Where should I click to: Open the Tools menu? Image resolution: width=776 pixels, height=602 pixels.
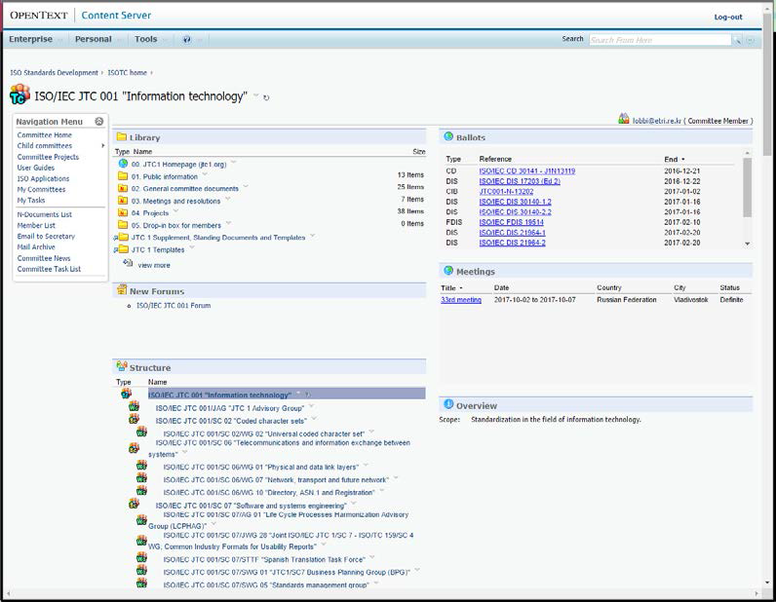pyautogui.click(x=146, y=40)
